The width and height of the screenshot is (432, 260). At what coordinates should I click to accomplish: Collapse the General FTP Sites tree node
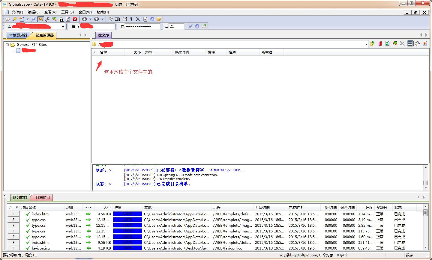[7, 45]
